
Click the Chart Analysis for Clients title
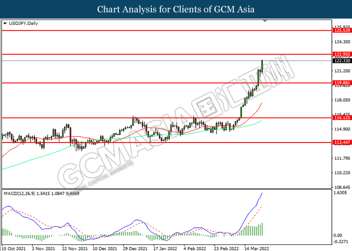[x=176, y=10]
